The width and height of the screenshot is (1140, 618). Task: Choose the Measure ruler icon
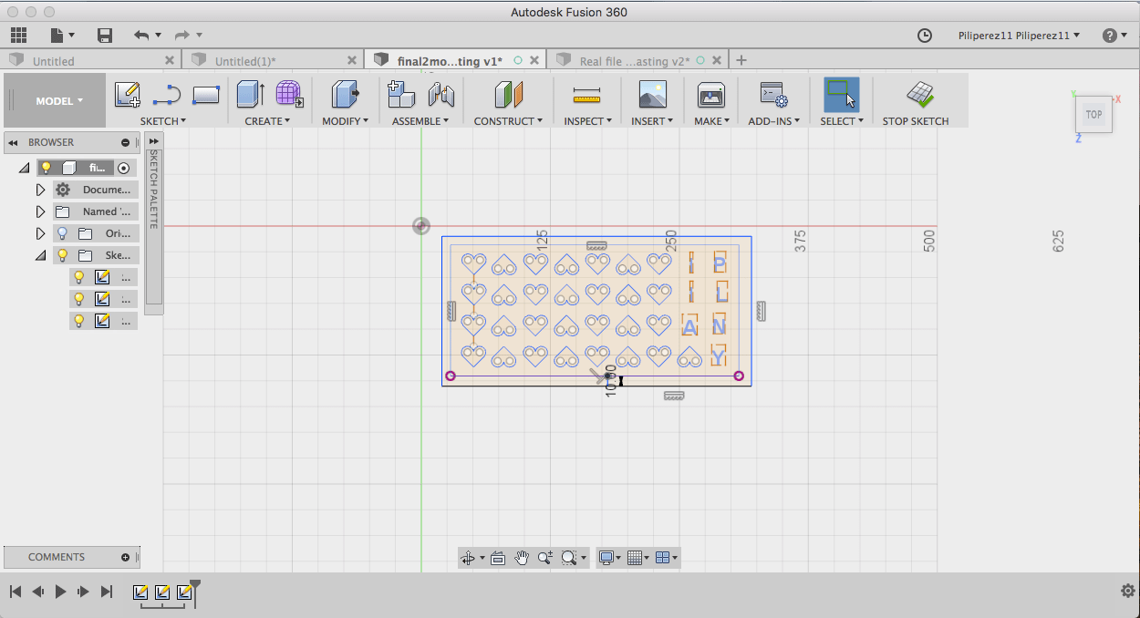coord(586,95)
